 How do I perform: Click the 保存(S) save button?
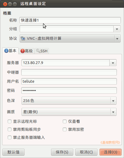point(62,152)
